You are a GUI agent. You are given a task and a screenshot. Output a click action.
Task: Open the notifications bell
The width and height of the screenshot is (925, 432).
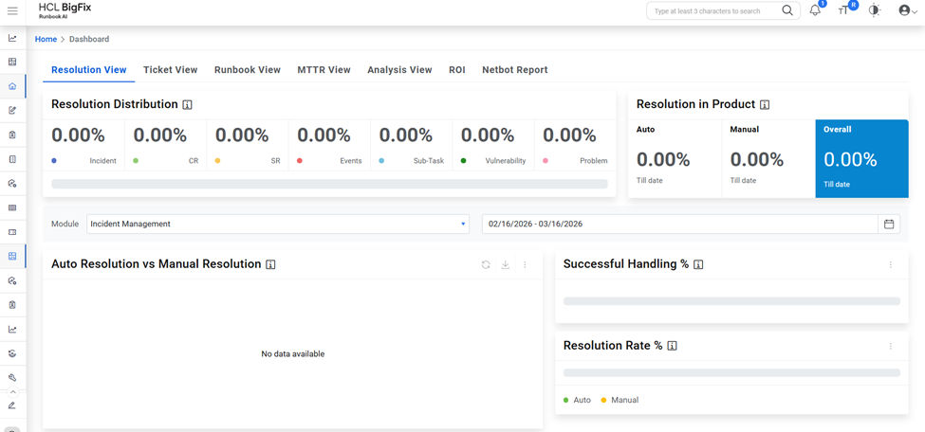point(815,10)
